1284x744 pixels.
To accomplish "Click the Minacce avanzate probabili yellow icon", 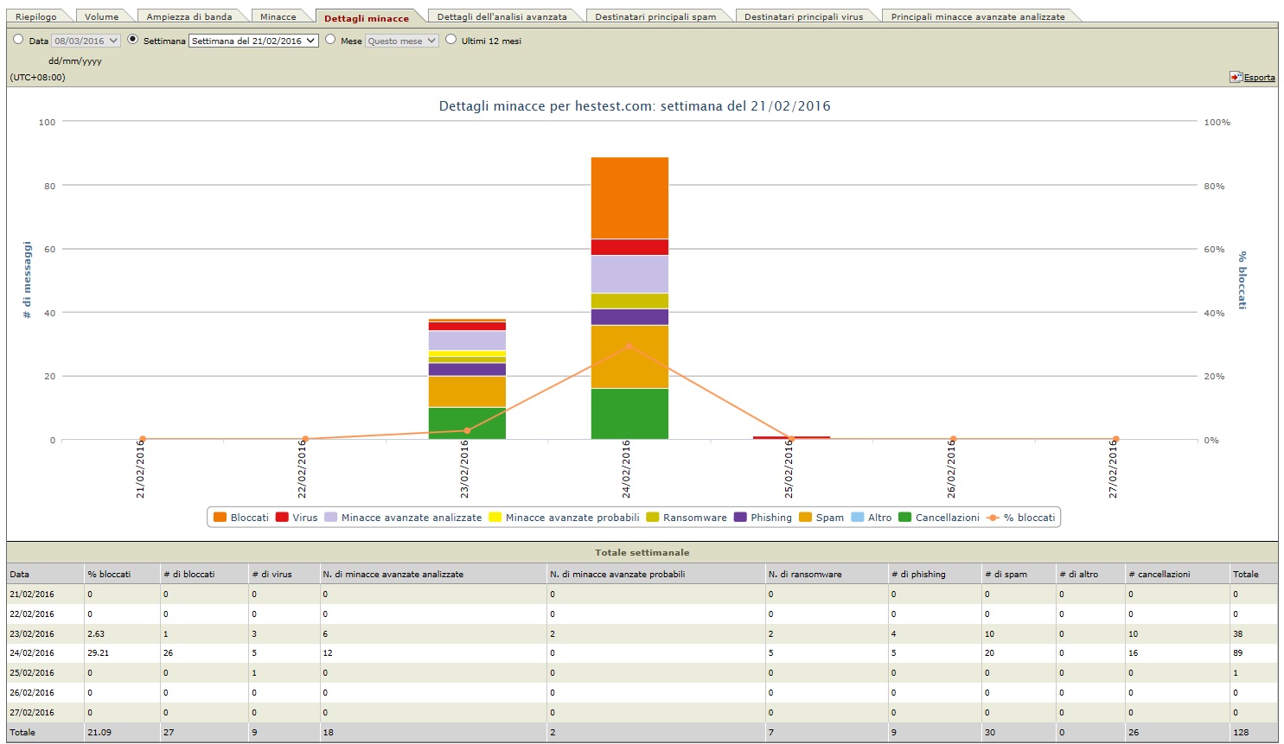I will pyautogui.click(x=495, y=518).
